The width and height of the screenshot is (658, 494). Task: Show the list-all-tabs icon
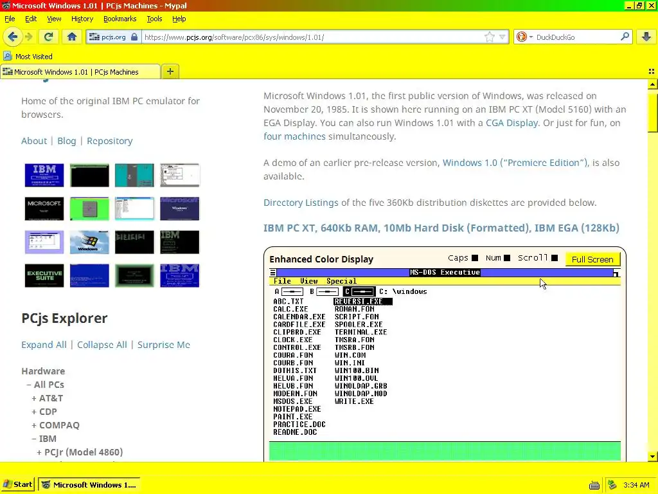(652, 72)
